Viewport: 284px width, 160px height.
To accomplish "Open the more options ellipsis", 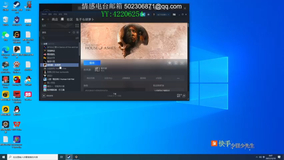I will (x=178, y=78).
